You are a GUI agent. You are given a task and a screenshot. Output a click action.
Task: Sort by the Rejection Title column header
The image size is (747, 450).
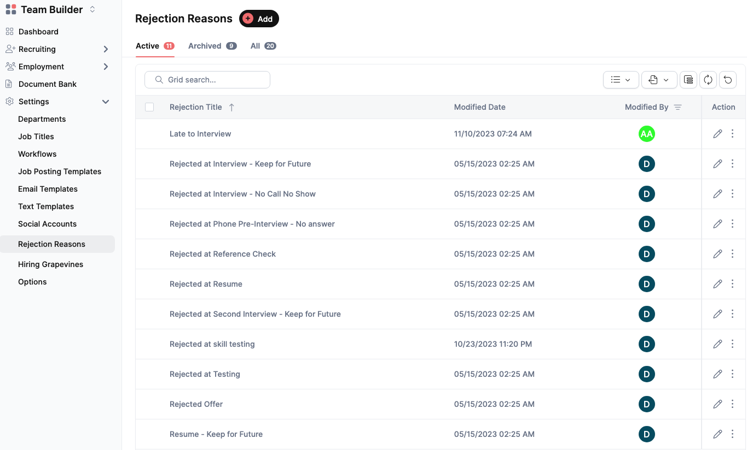click(196, 107)
